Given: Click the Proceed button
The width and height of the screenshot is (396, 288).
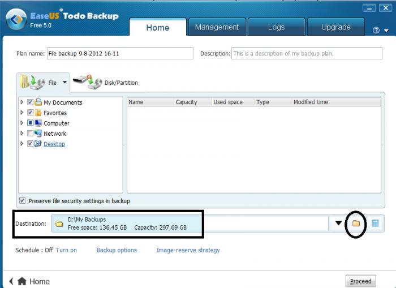Looking at the screenshot, I should [361, 281].
